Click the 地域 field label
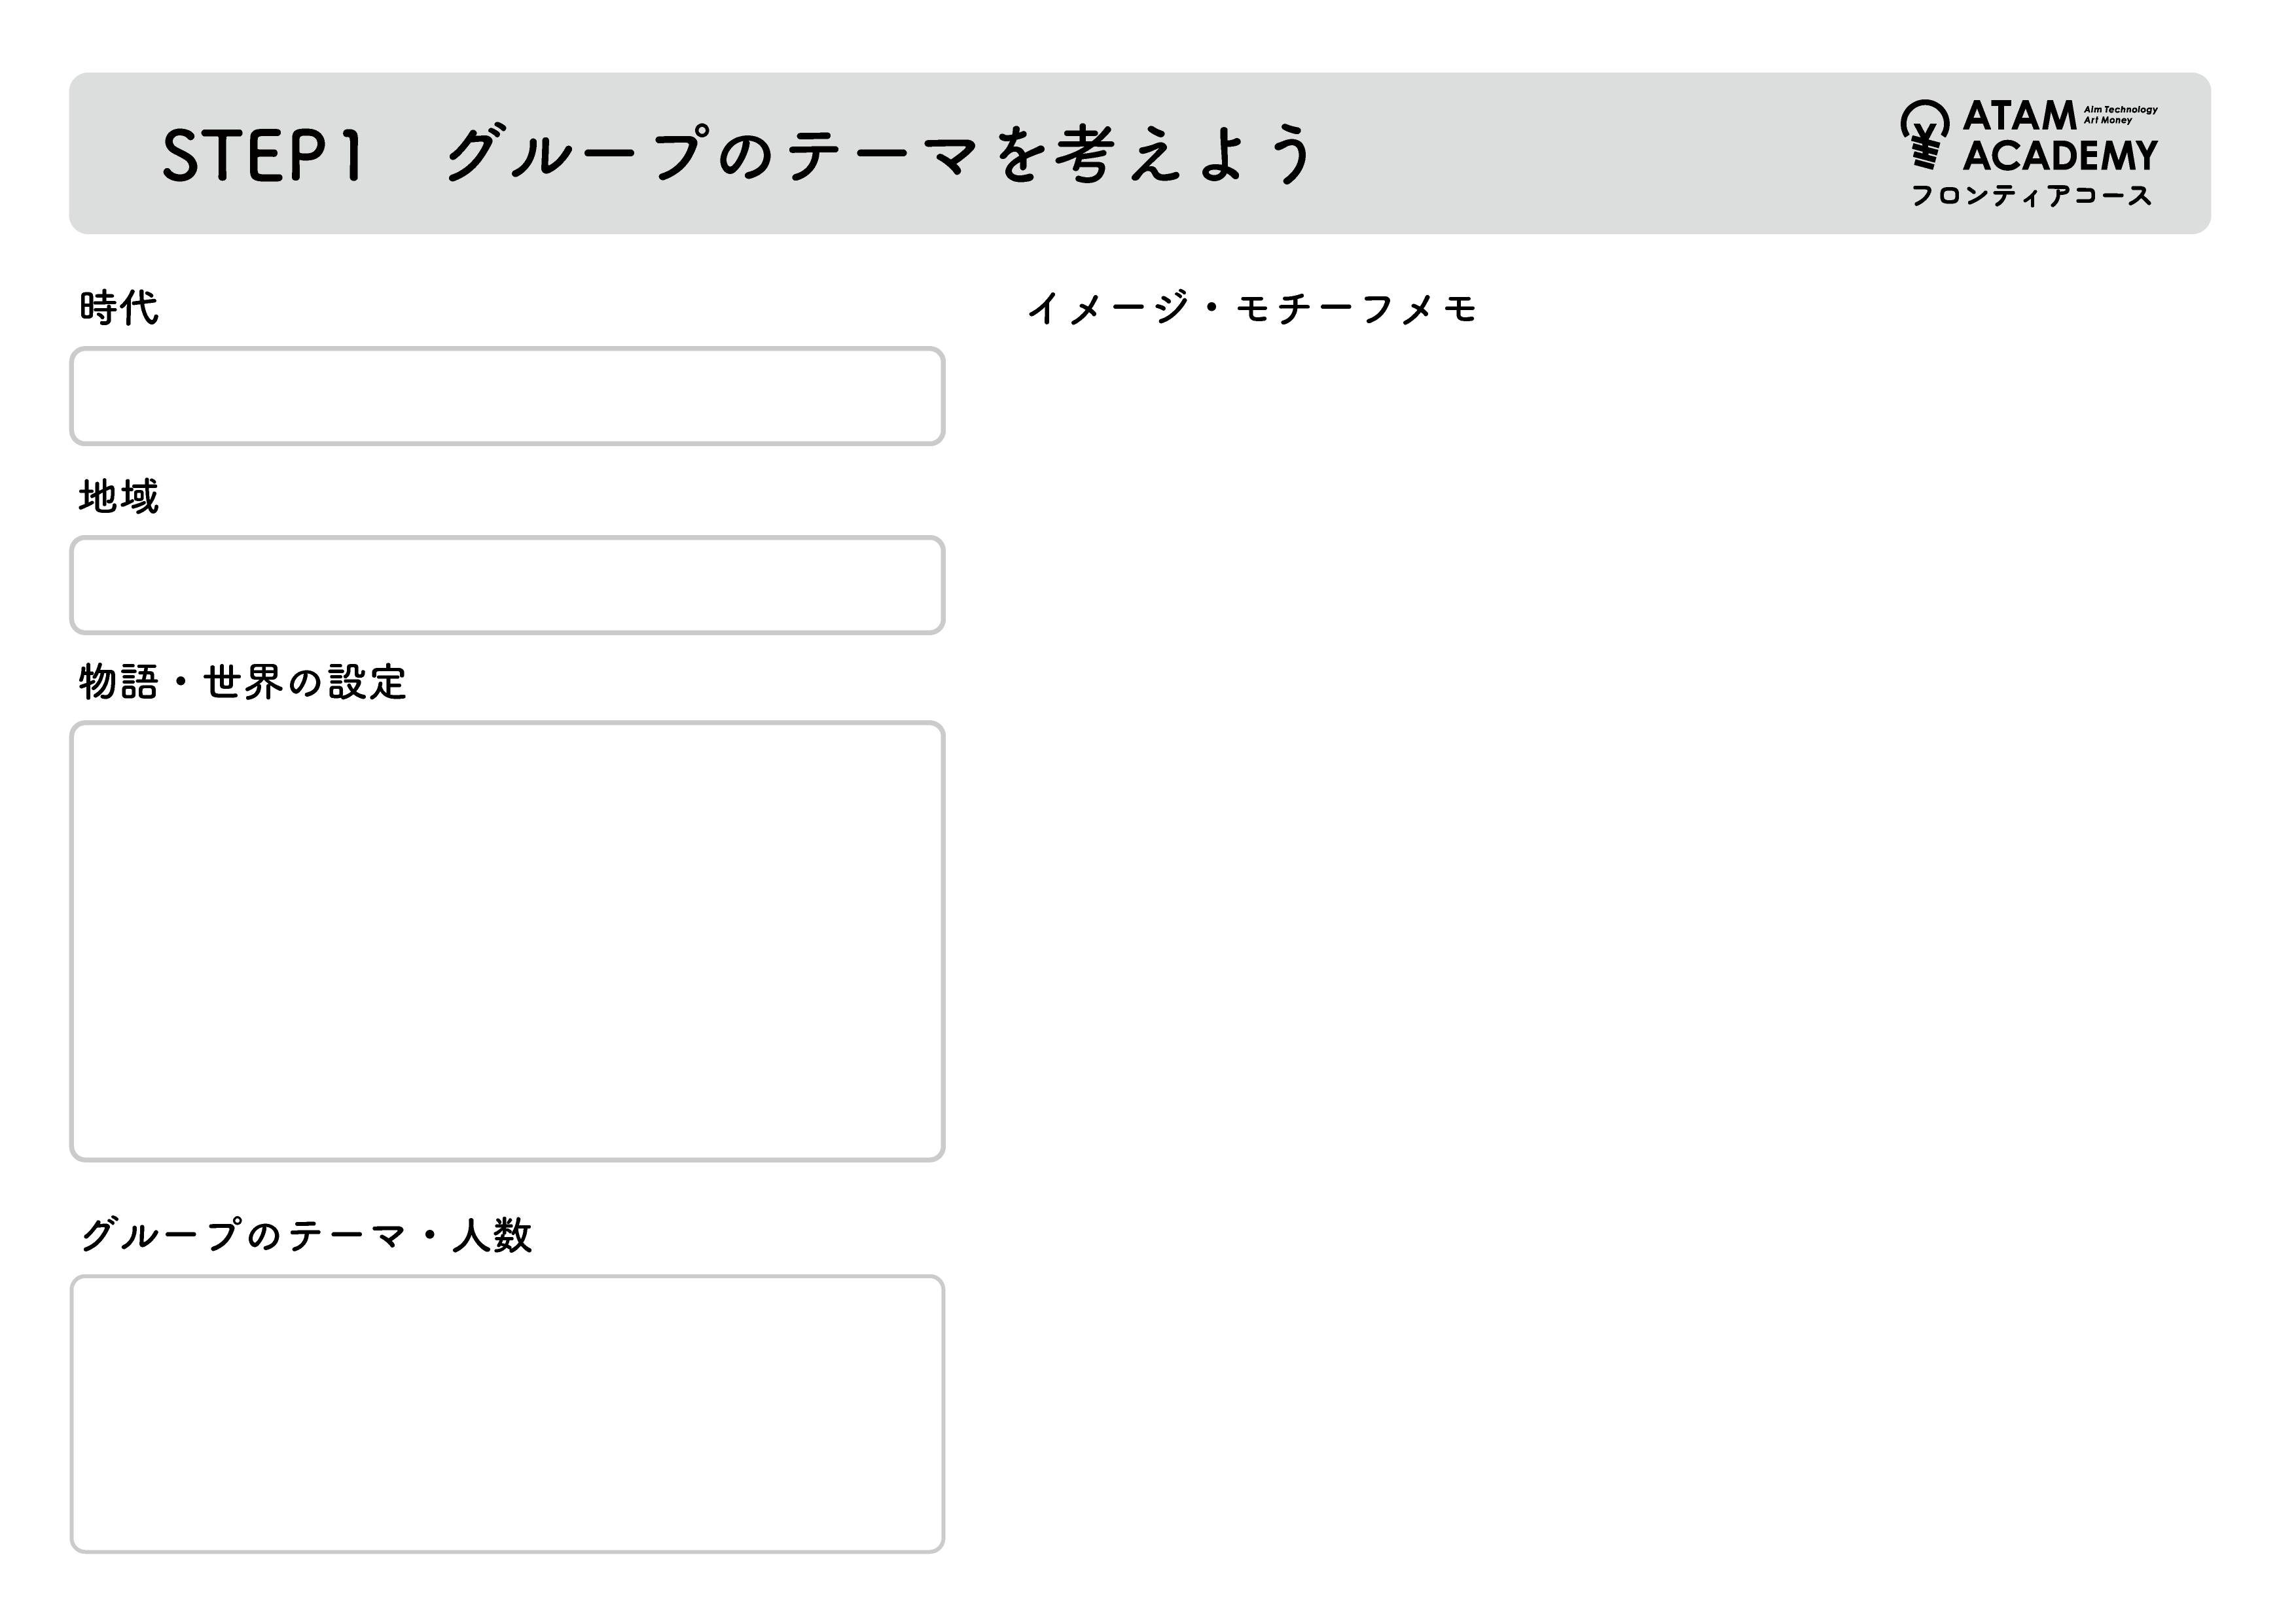The height and width of the screenshot is (1623, 2296). [x=119, y=497]
